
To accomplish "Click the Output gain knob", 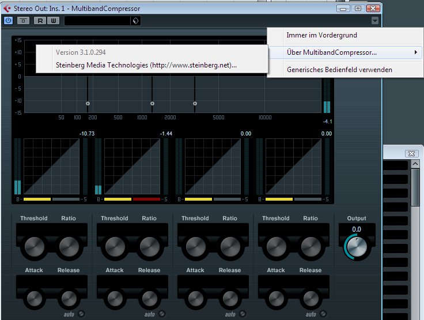I will (x=357, y=247).
